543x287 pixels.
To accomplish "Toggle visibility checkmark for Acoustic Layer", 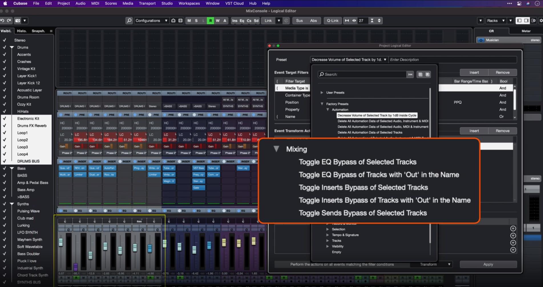I will pyautogui.click(x=4, y=90).
